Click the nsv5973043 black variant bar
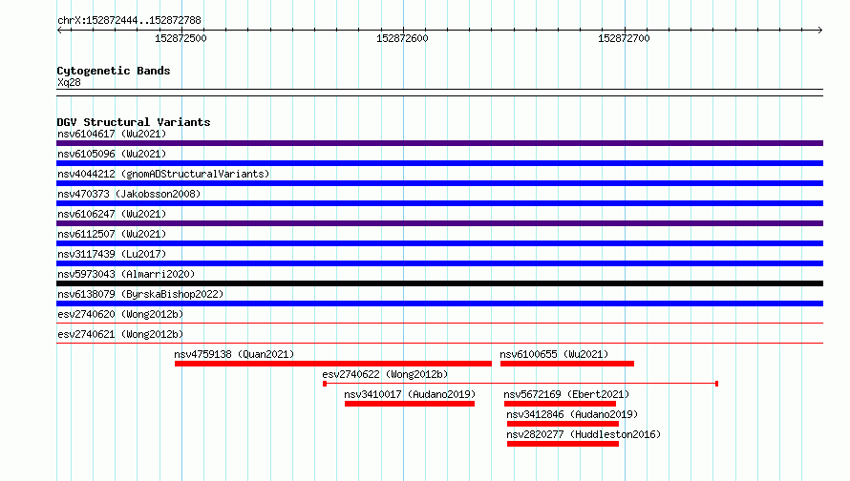The height and width of the screenshot is (481, 850). pyautogui.click(x=439, y=283)
